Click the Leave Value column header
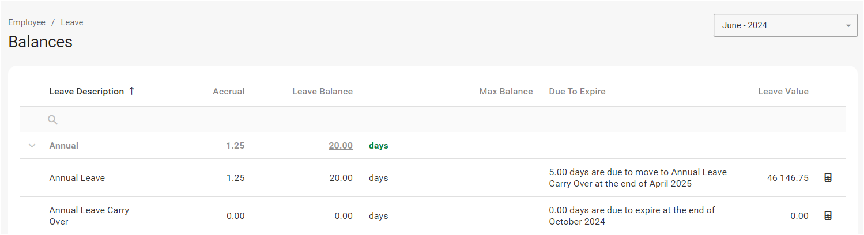Image resolution: width=864 pixels, height=235 pixels. (x=783, y=92)
